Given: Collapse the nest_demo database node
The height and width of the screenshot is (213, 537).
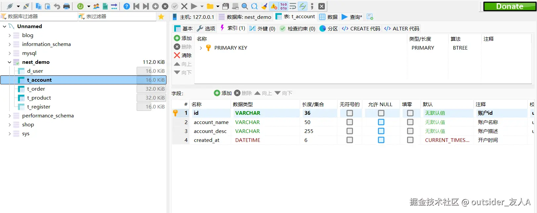Looking at the screenshot, I should click(x=10, y=62).
